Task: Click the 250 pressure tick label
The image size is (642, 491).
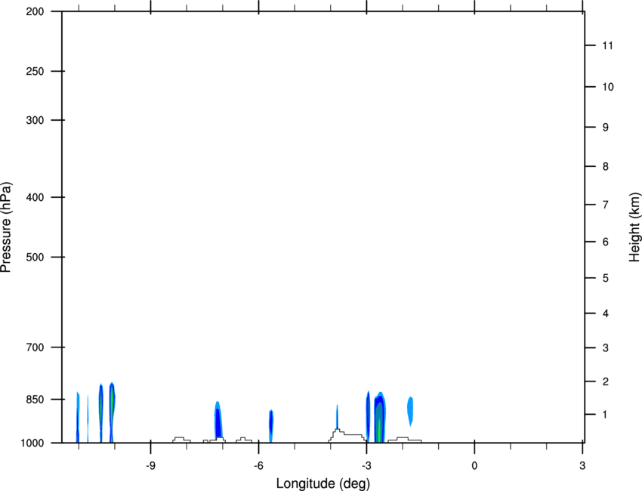Action: (35, 71)
